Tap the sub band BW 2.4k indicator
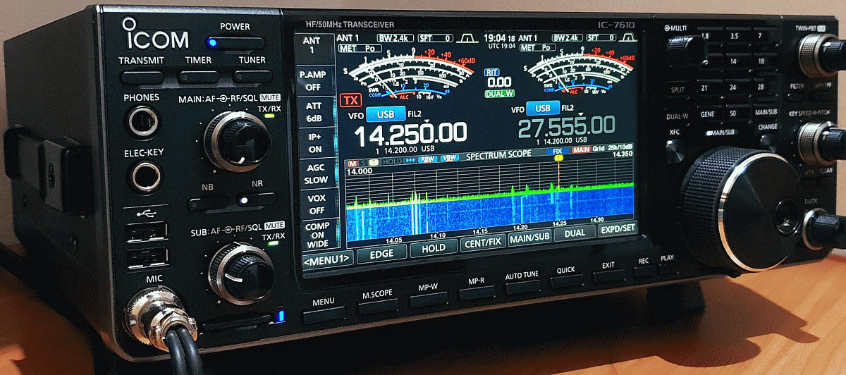Screen dimensions: 846x375 pyautogui.click(x=566, y=37)
